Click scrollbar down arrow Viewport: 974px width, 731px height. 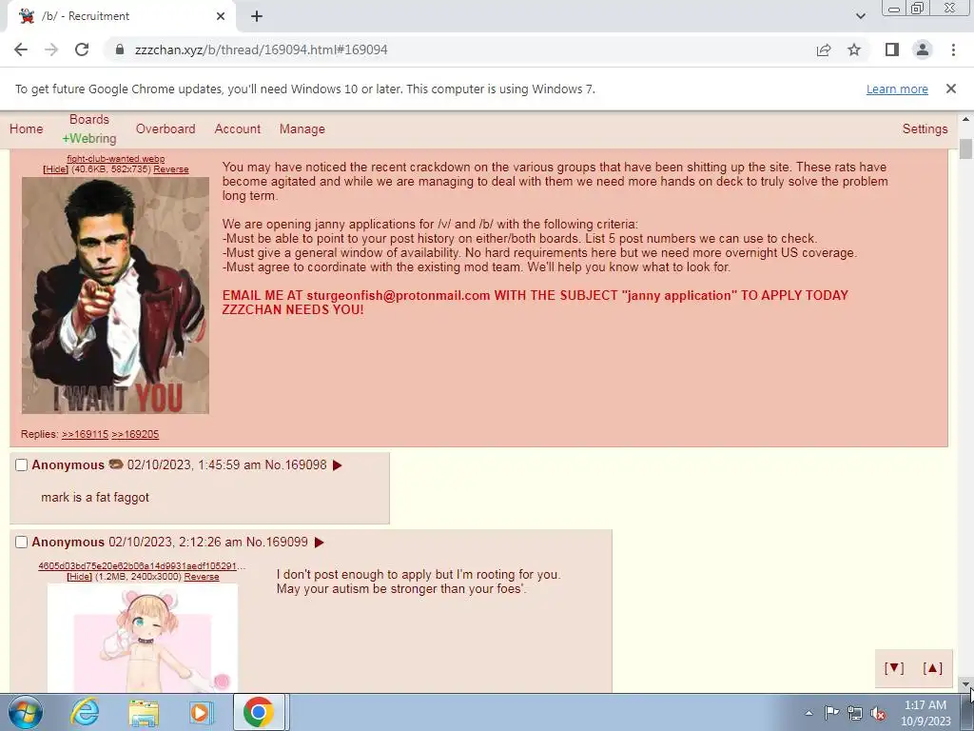[x=965, y=684]
